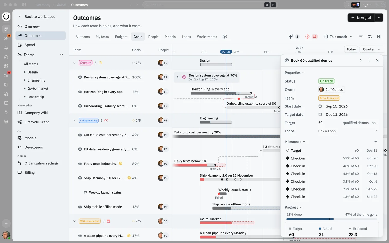The width and height of the screenshot is (389, 243).
Task: Toggle the sidebar from the title bar icon
Action: click(x=24, y=5)
